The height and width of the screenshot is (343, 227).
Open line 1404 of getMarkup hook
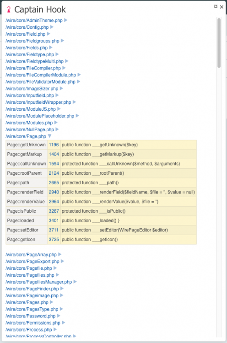coord(54,154)
